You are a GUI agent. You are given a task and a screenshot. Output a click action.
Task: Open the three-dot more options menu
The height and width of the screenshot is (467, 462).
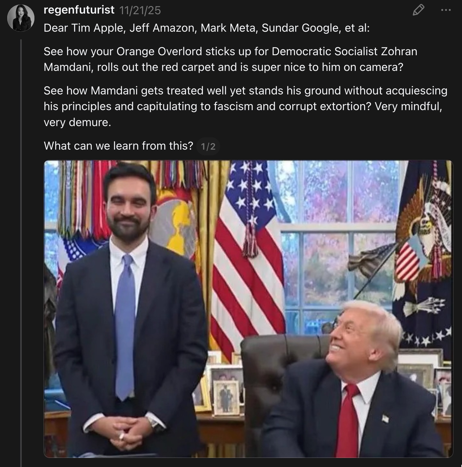(446, 10)
